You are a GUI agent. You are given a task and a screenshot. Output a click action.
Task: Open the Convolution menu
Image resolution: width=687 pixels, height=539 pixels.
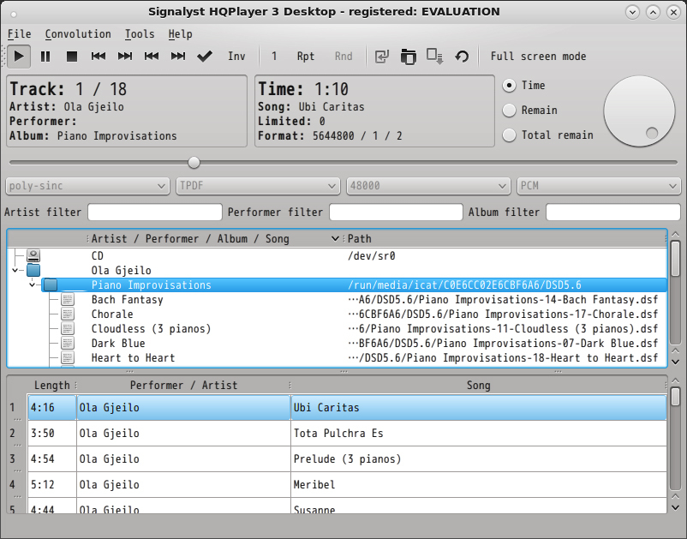tap(78, 34)
